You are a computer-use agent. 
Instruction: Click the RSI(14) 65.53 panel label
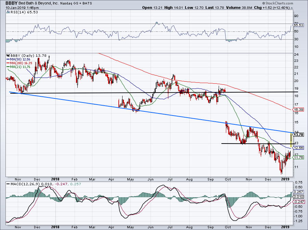pyautogui.click(x=24, y=12)
